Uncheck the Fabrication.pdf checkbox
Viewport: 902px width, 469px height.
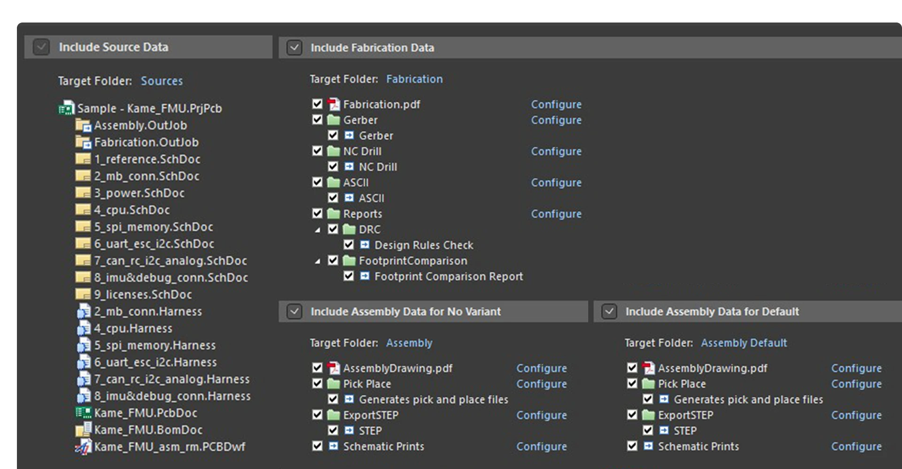click(318, 104)
